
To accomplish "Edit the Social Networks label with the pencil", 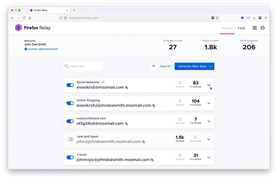I will click(x=103, y=82).
